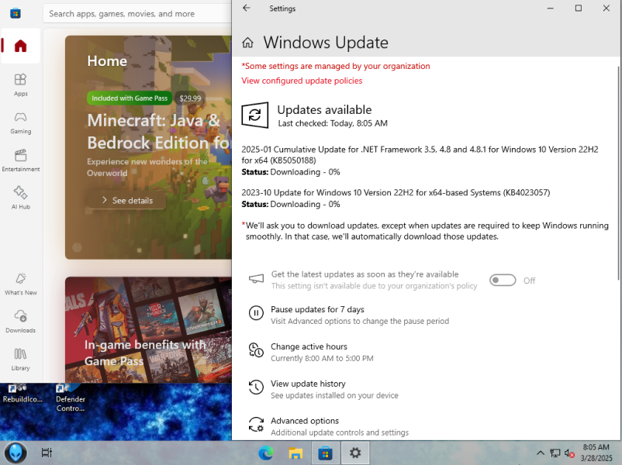Open Microsoft Store Home in the sidebar
Screen dimensions: 622x465
click(x=20, y=46)
